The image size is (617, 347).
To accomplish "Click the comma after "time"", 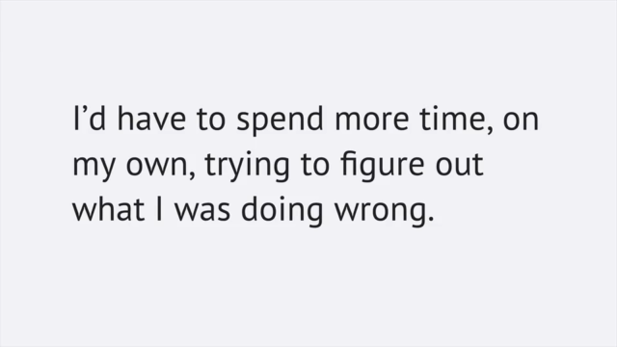I will point(489,129).
